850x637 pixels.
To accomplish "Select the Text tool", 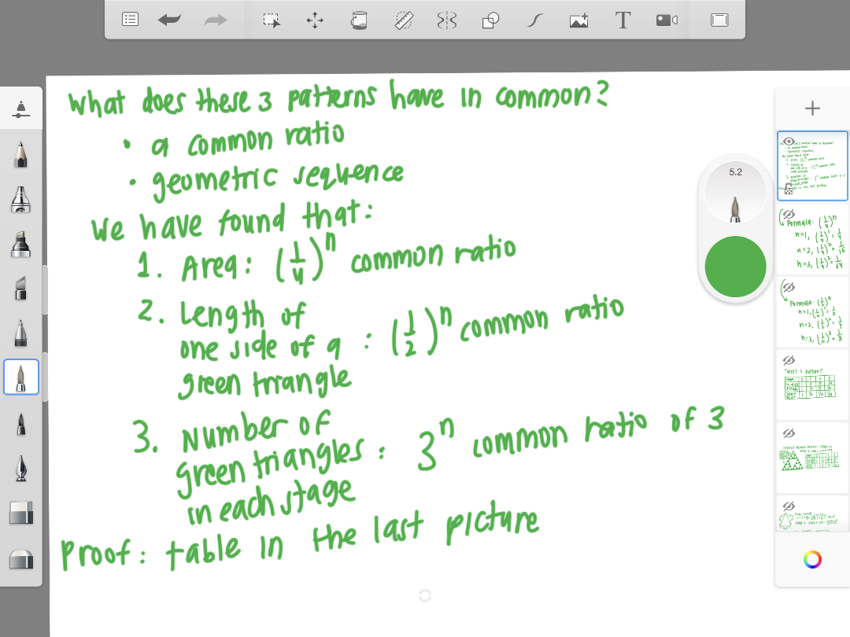I will coord(623,20).
